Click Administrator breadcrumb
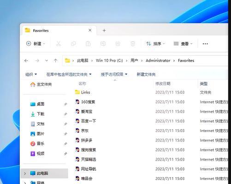 (158, 61)
